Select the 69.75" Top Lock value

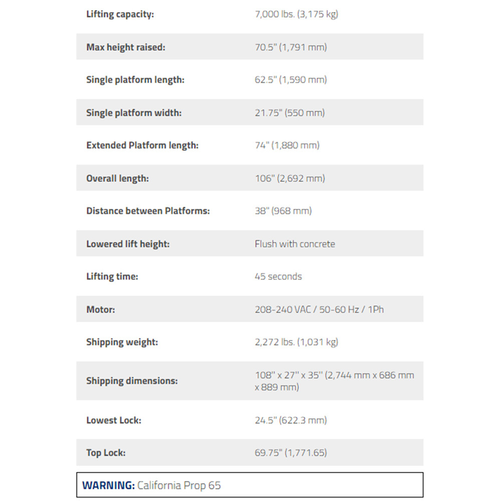pos(291,453)
